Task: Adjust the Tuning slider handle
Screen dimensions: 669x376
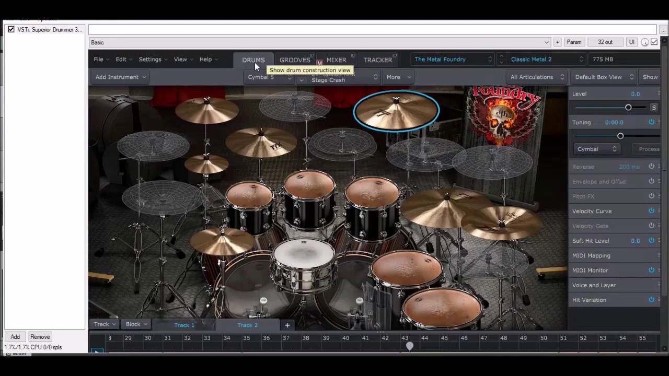Action: [620, 136]
